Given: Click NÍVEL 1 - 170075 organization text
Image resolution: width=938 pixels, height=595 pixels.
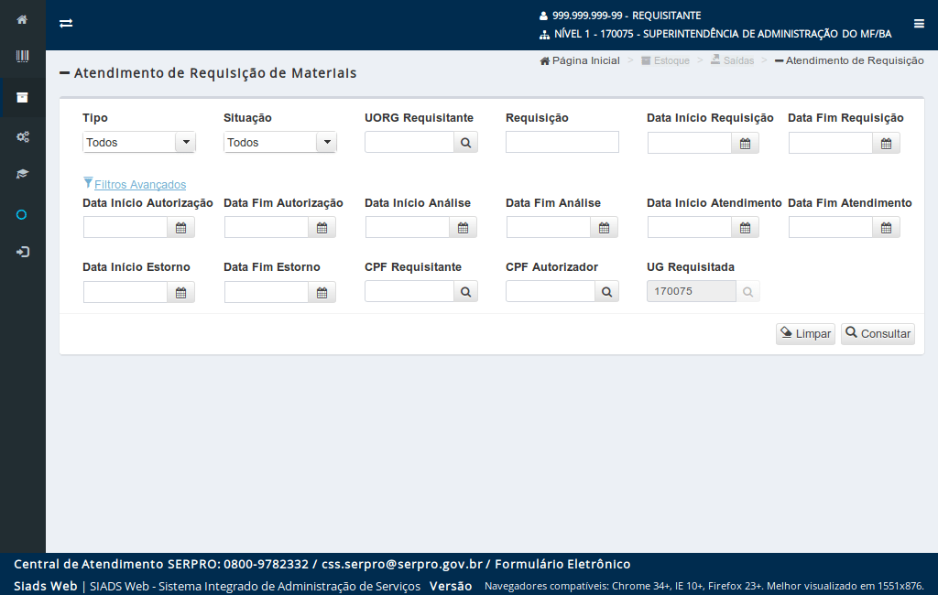Looking at the screenshot, I should click(x=723, y=34).
